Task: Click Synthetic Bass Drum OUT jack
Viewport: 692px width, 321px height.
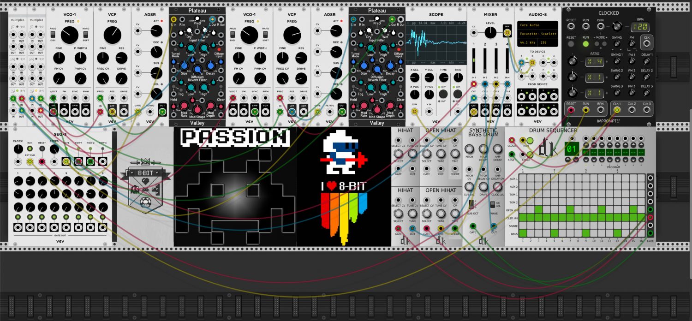Action: click(494, 226)
